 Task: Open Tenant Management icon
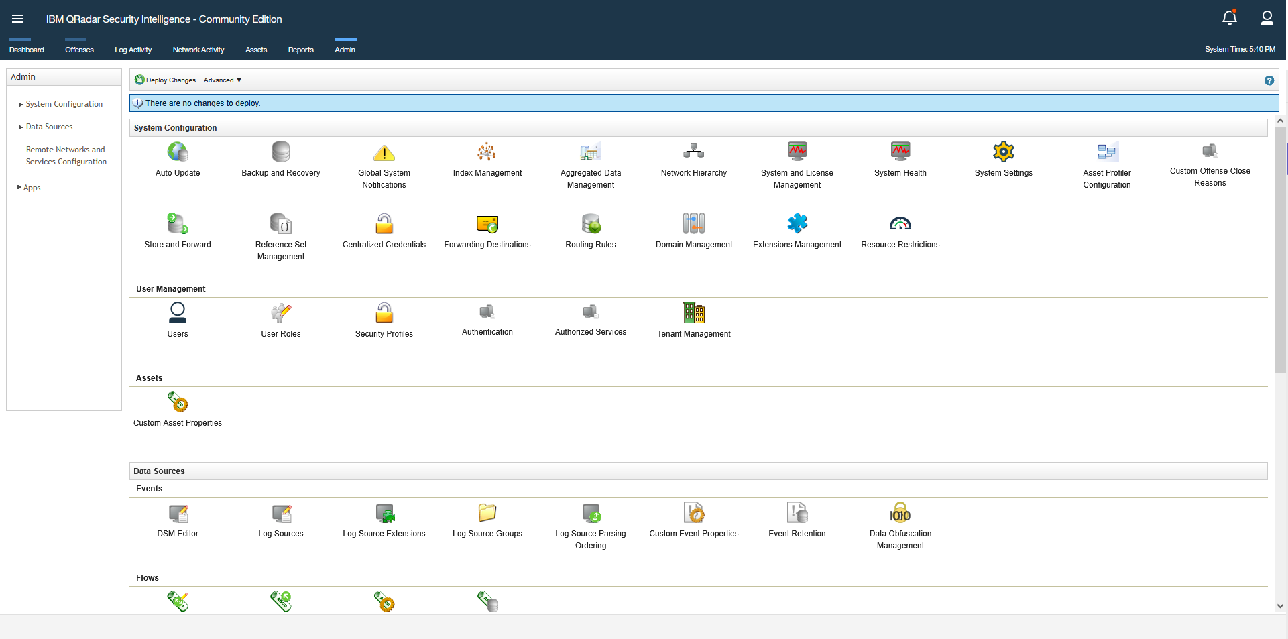coord(693,313)
